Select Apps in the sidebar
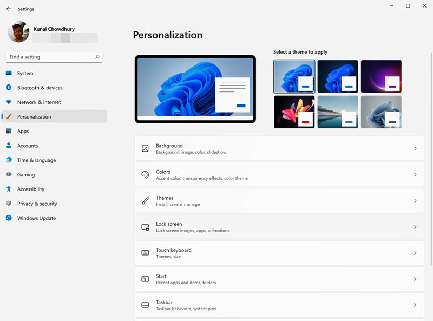Image resolution: width=433 pixels, height=321 pixels. [x=55, y=131]
